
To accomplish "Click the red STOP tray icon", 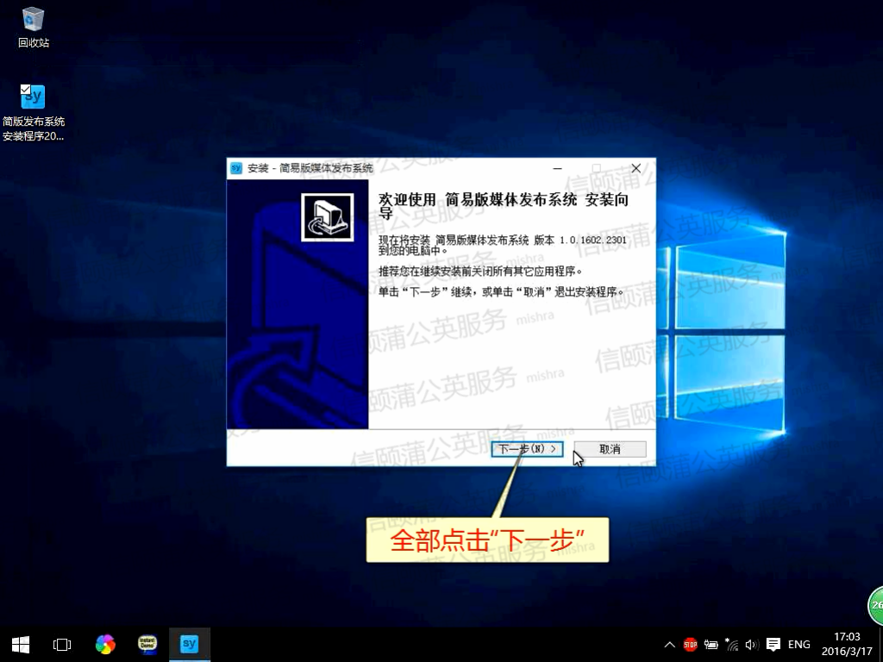I will [x=690, y=644].
